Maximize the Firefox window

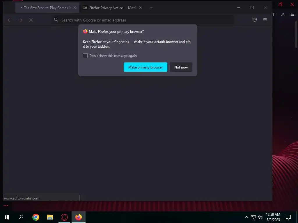pyautogui.click(x=252, y=8)
